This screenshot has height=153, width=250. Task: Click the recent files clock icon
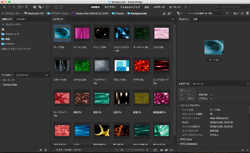(x=19, y=7)
